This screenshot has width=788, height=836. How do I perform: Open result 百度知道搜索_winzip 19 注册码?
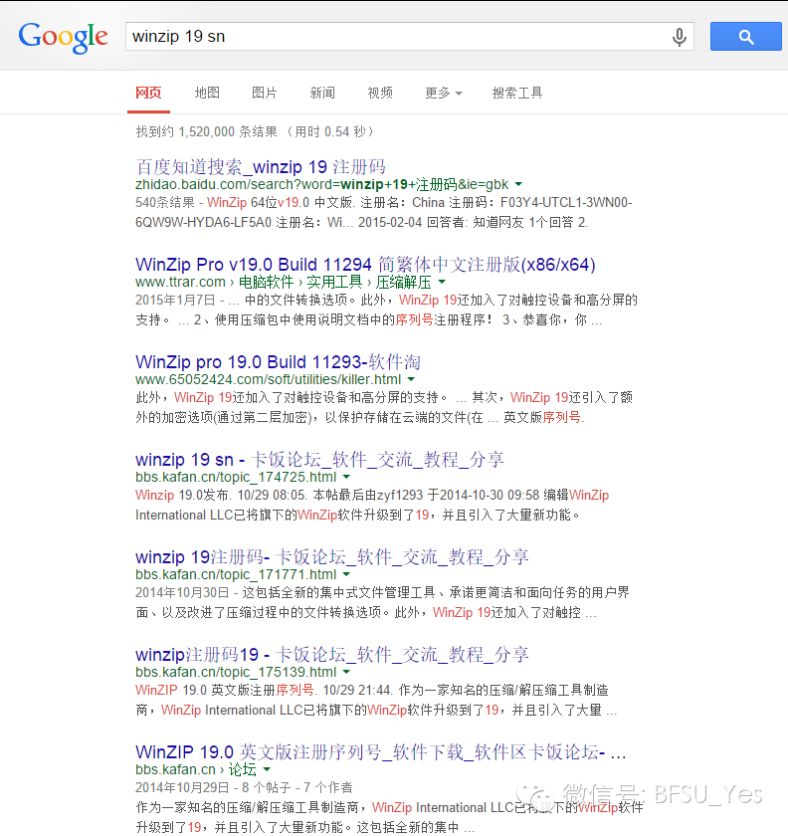pos(261,167)
